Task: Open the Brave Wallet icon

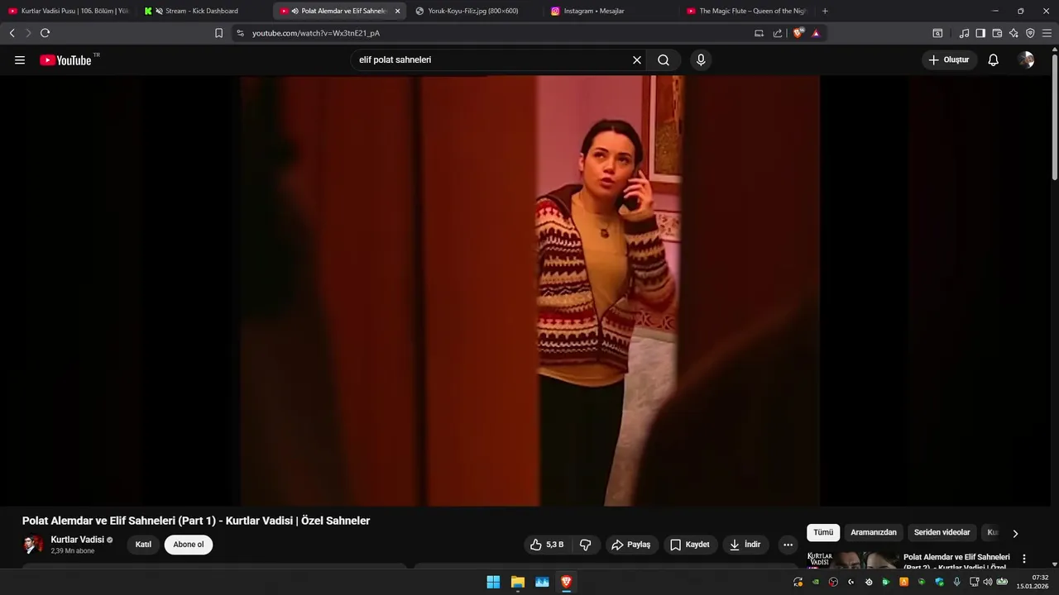Action: click(997, 33)
